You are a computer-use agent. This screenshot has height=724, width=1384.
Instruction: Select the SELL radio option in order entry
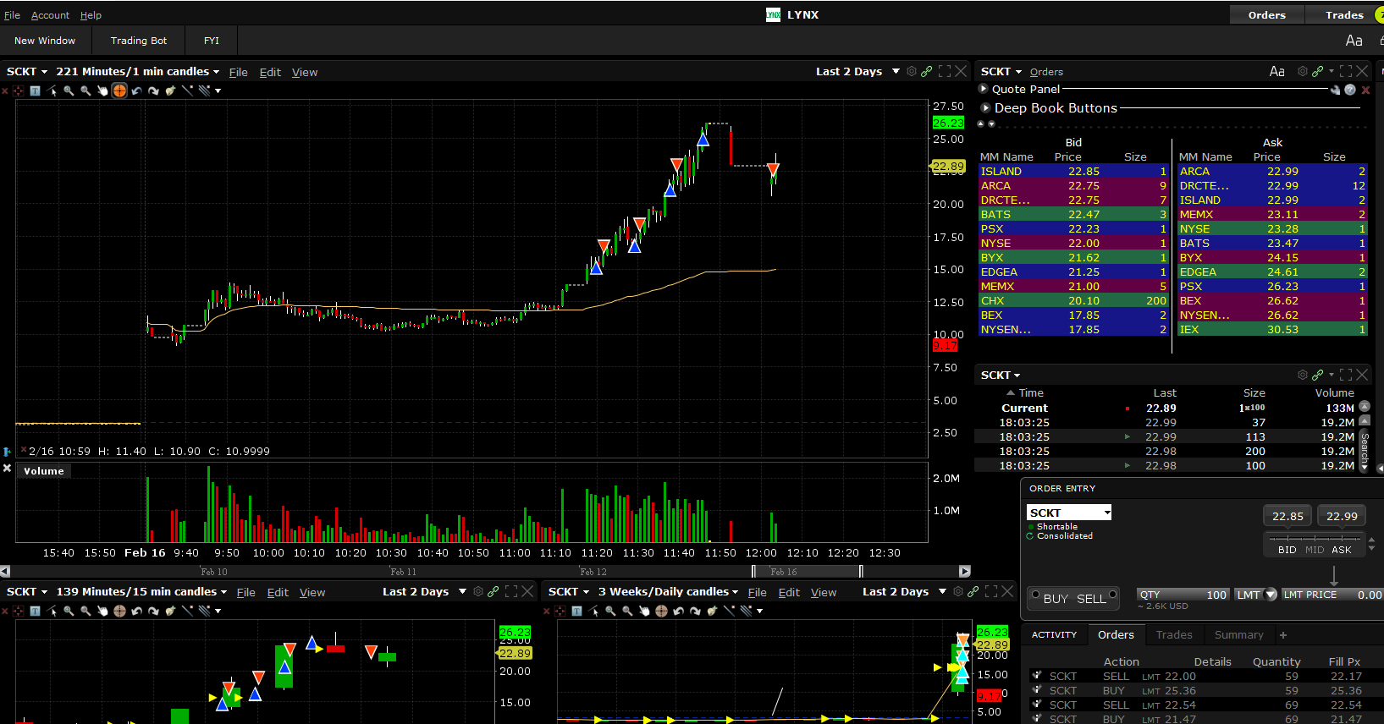[x=1112, y=595]
